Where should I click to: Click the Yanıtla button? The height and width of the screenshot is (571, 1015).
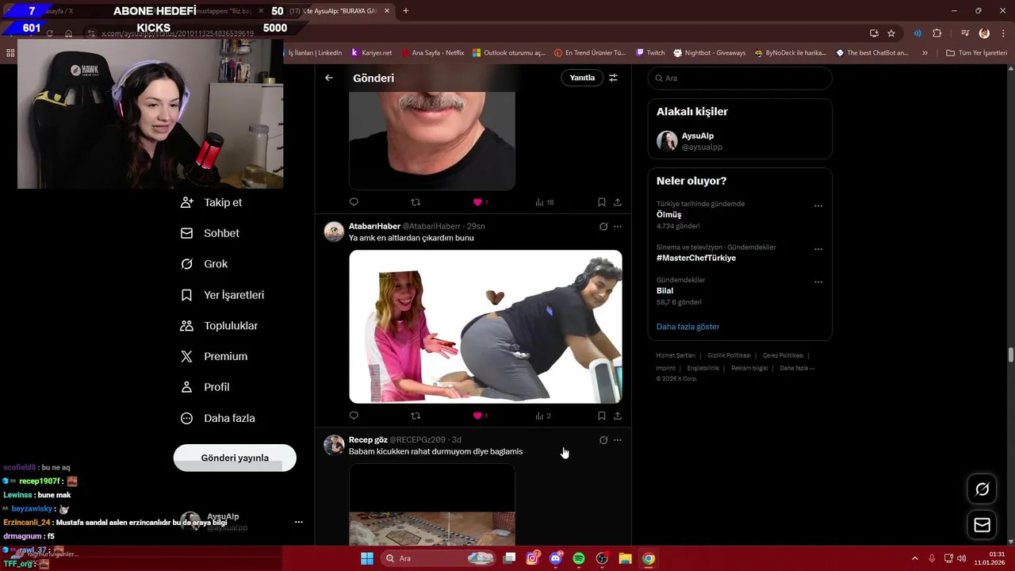tap(582, 78)
